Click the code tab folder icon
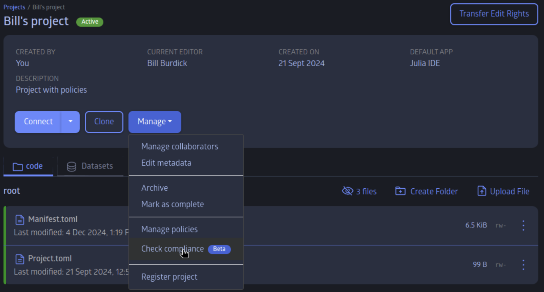Viewport: 544px width, 292px height. point(18,166)
